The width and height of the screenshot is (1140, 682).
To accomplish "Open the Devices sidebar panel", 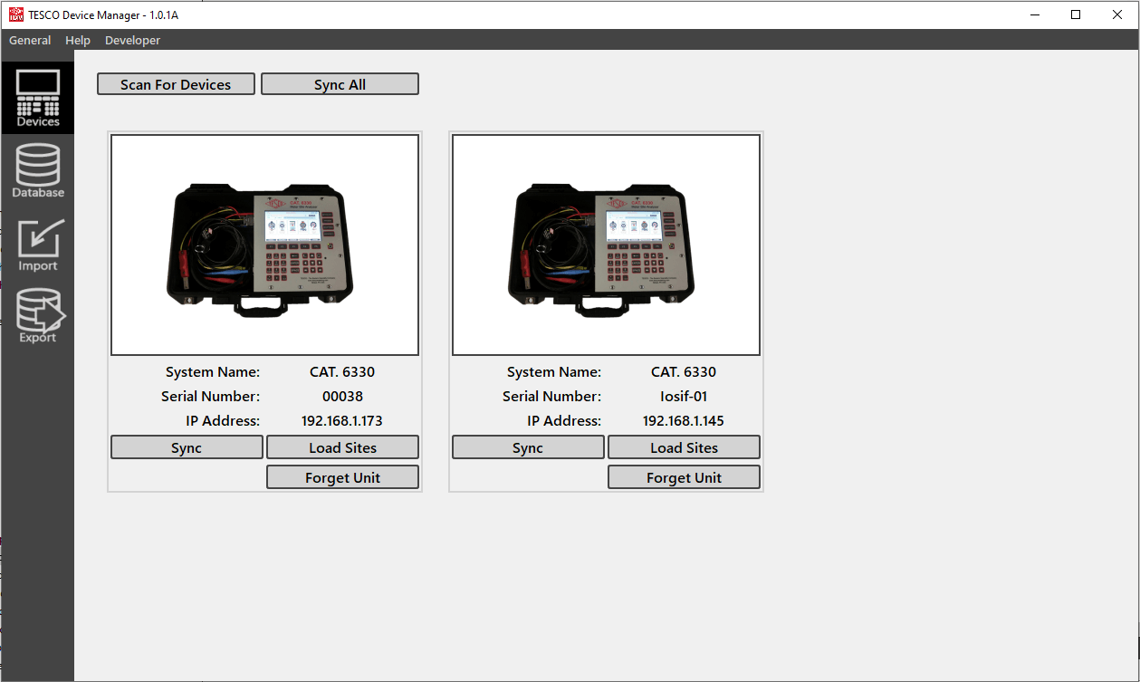I will point(38,98).
